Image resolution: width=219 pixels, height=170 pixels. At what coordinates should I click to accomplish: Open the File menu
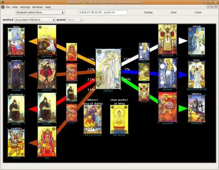click(x=8, y=7)
